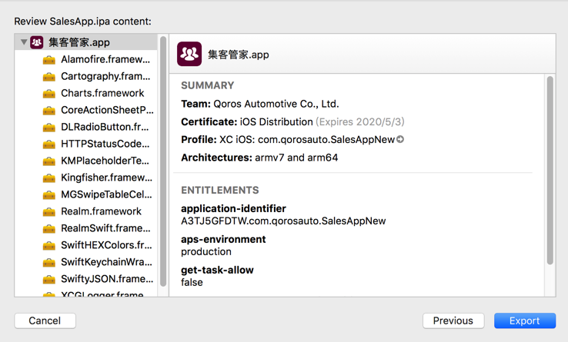The width and height of the screenshot is (568, 342).
Task: Click the Charts.framework toolbox icon
Action: (x=49, y=94)
